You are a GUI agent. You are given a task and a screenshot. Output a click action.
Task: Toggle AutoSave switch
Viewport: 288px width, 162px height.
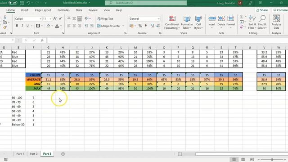coord(13,3)
